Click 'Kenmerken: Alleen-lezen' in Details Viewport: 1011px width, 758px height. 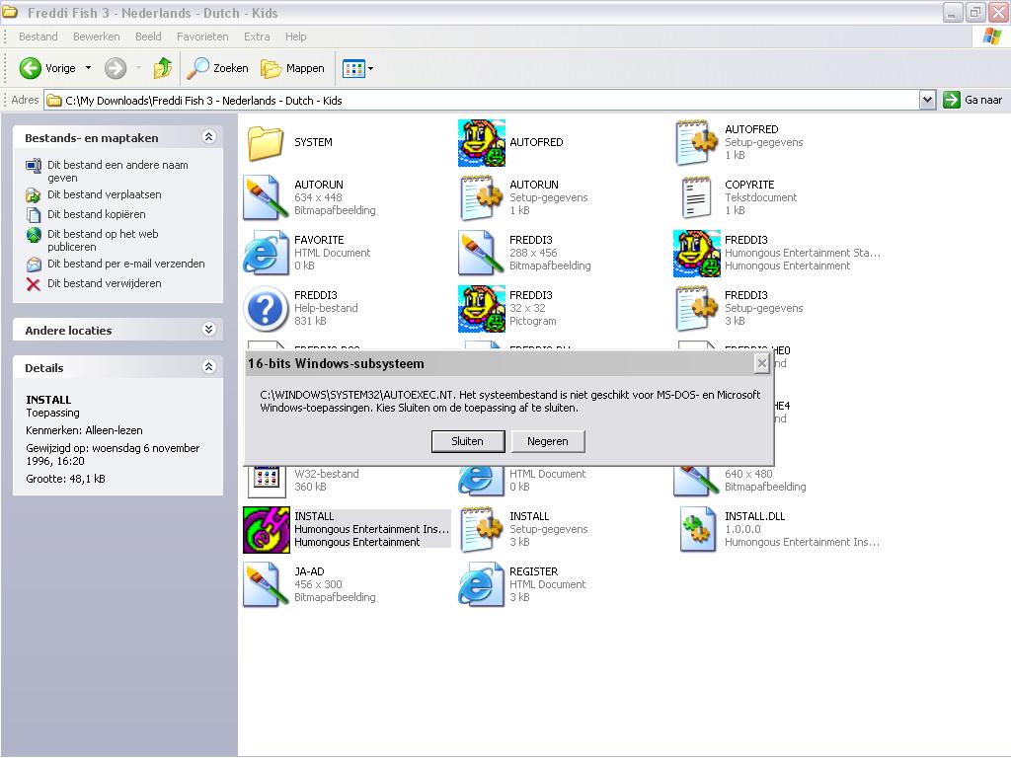click(84, 430)
